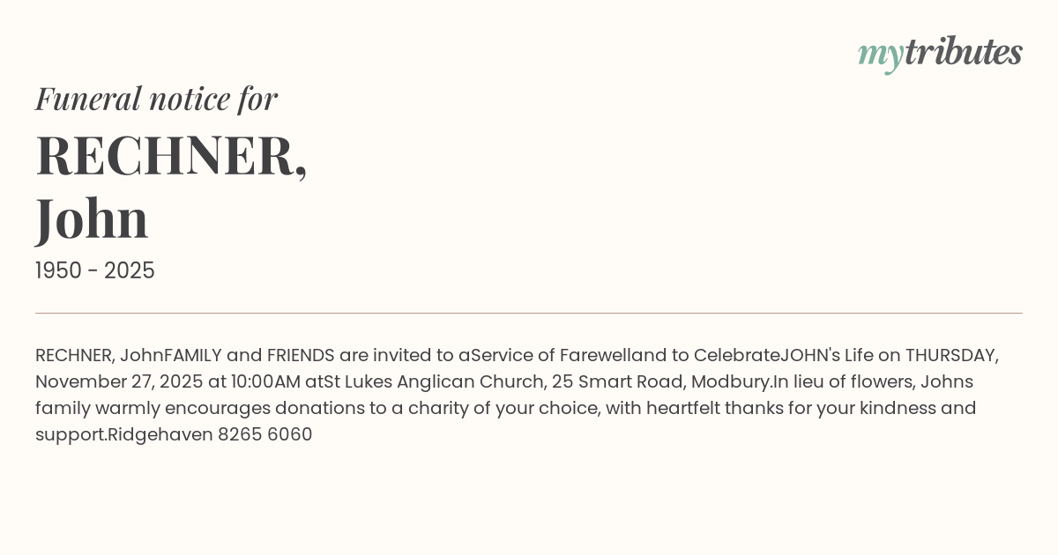Click the "Funeral notice for" heading

pyautogui.click(x=156, y=99)
